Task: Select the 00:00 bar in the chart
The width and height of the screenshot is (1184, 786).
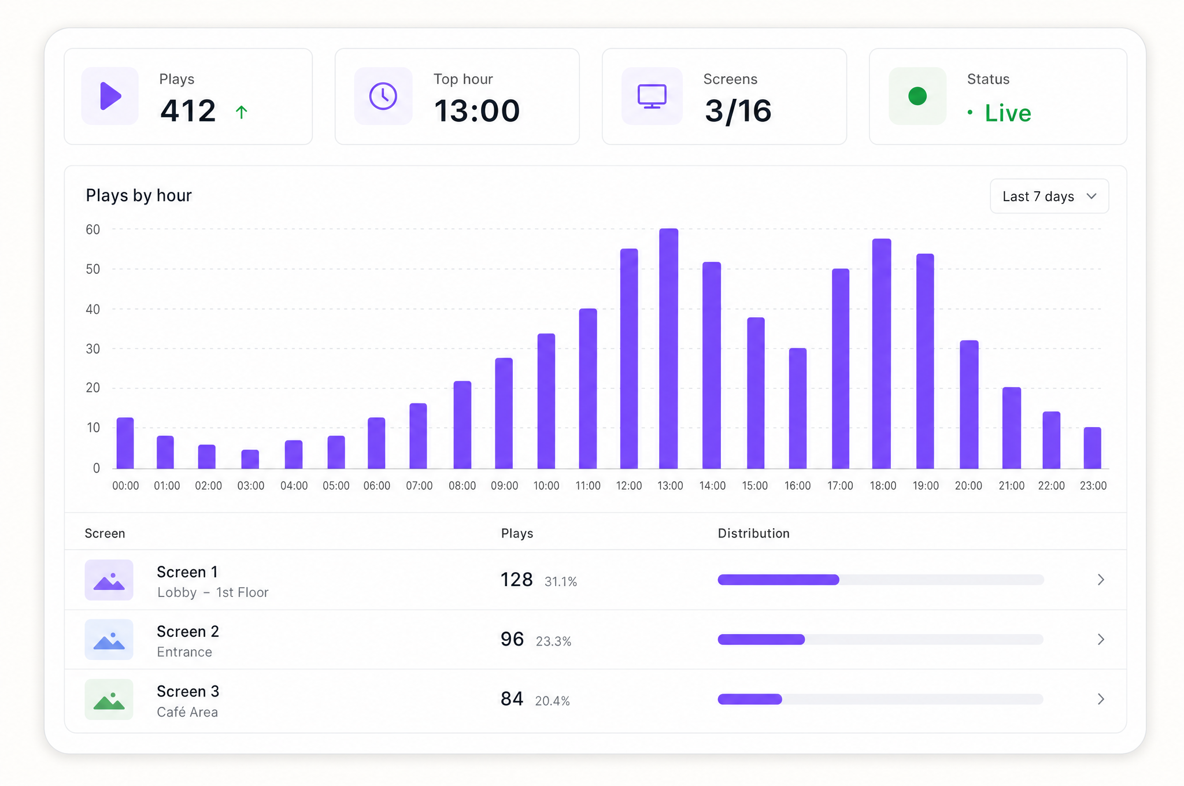Action: [x=125, y=443]
